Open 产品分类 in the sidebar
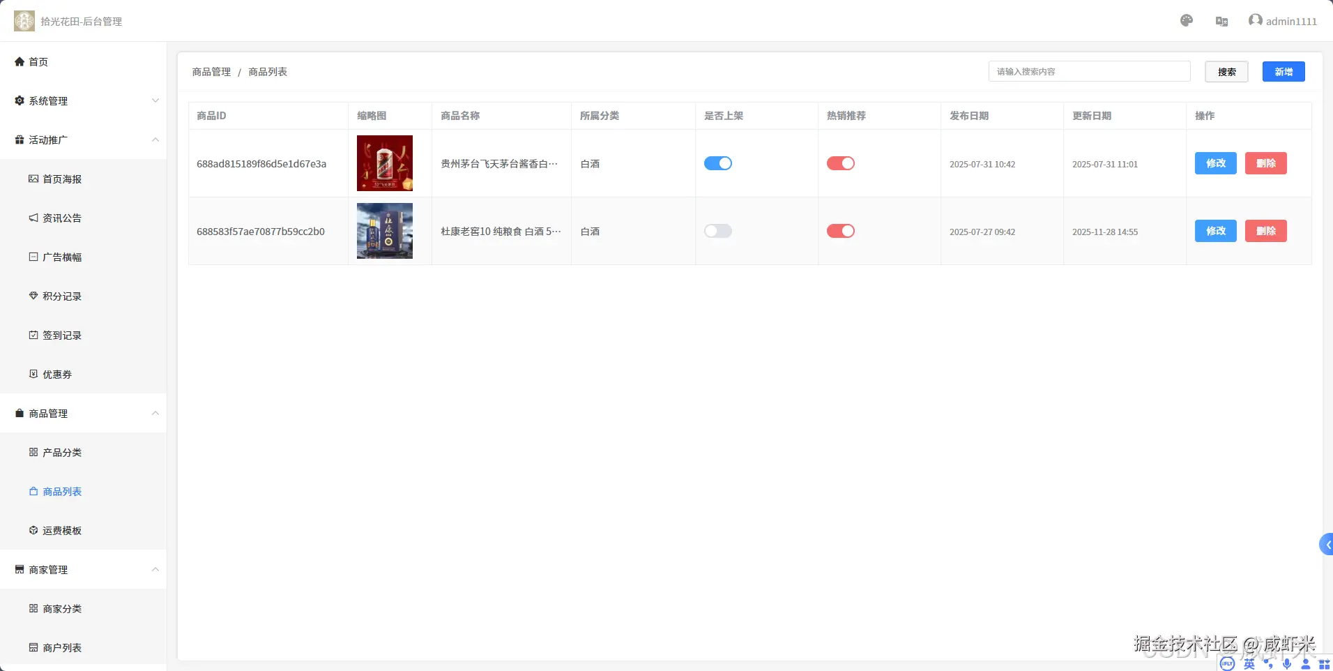This screenshot has width=1333, height=671. point(63,452)
